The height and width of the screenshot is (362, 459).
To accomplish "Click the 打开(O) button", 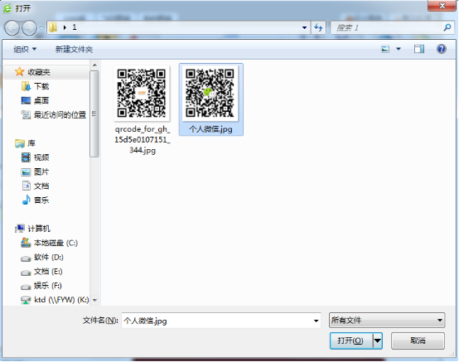I will [x=351, y=340].
